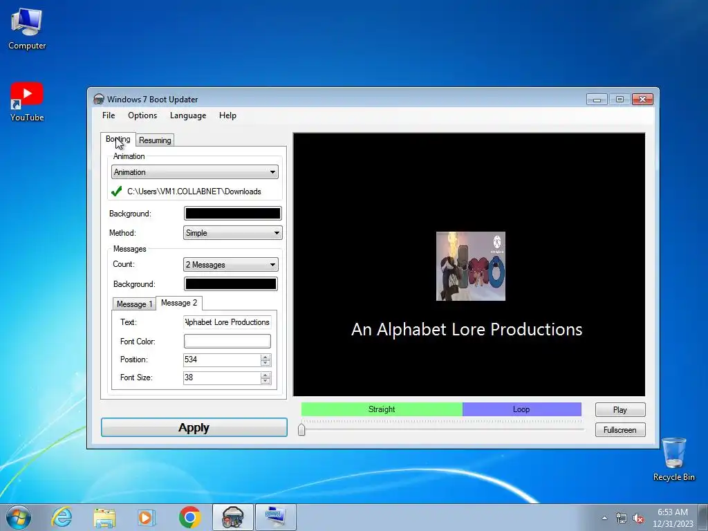Show hidden system tray icons
708x531 pixels.
click(604, 518)
